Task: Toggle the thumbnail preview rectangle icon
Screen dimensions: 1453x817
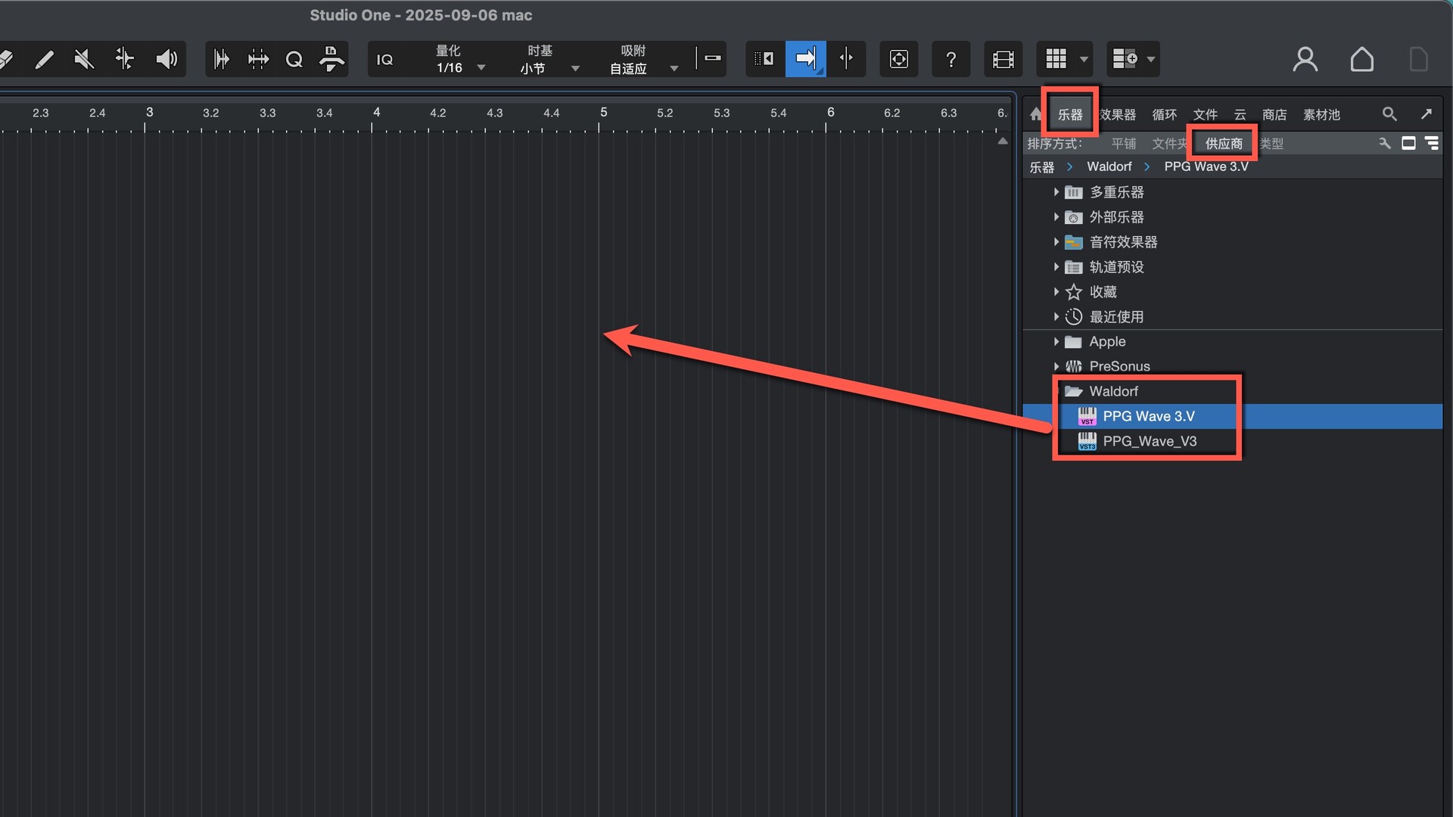Action: point(1408,143)
